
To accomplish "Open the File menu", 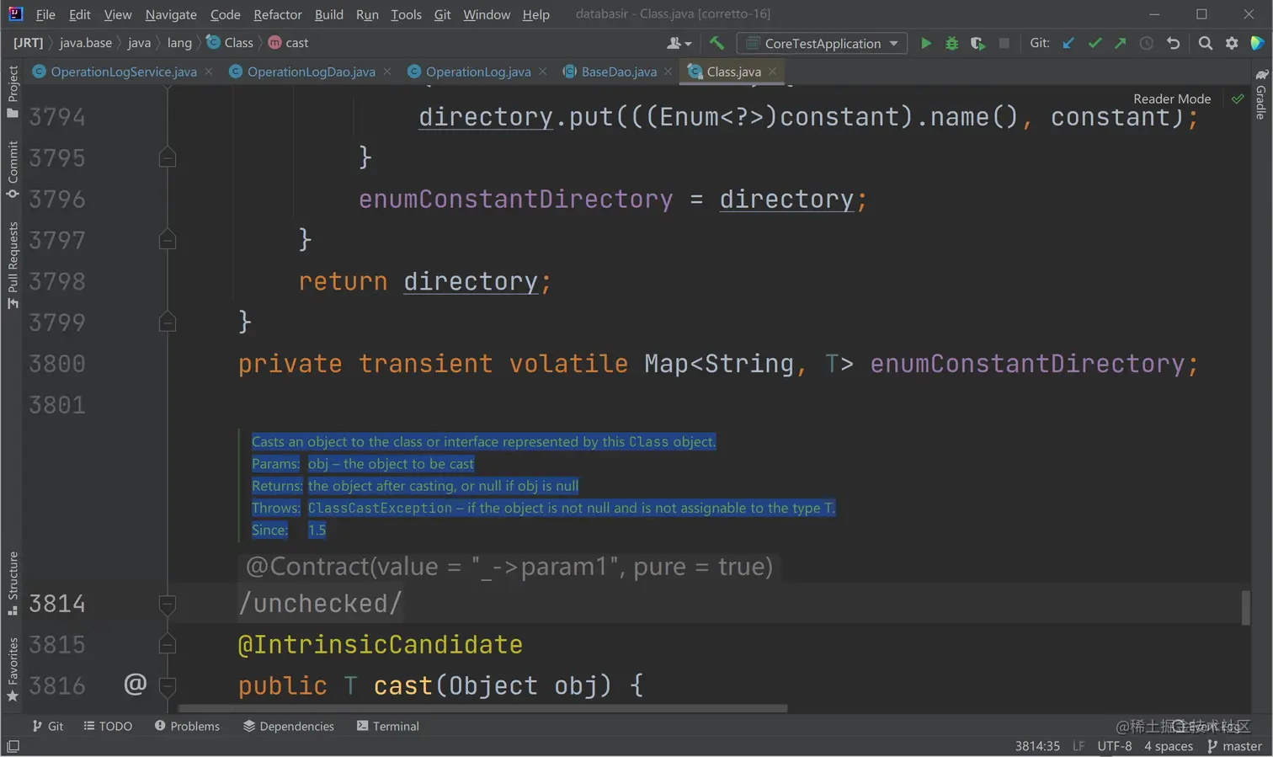I will (x=45, y=14).
